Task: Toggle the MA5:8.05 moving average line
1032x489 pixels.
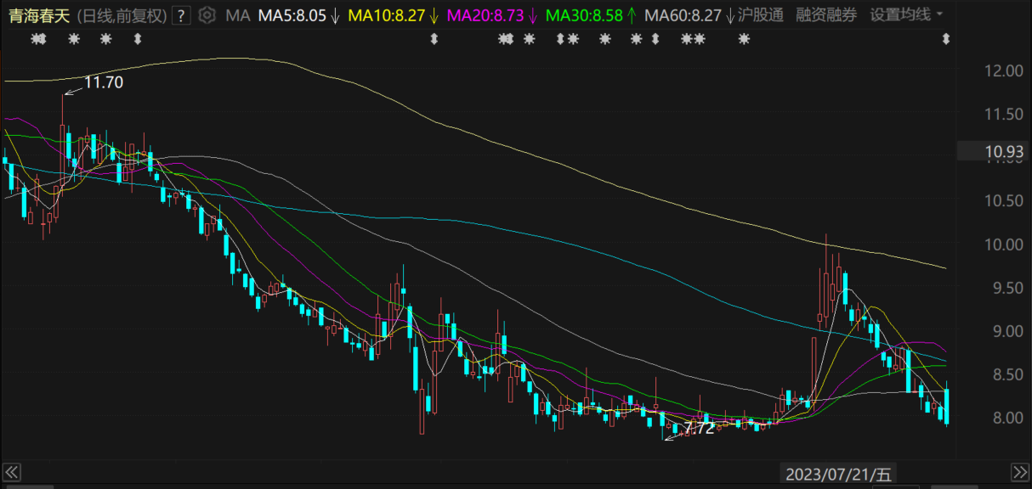Action: tap(292, 15)
